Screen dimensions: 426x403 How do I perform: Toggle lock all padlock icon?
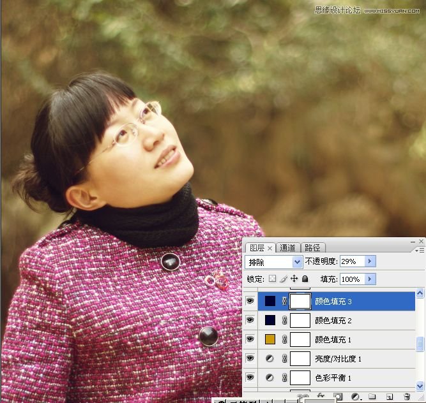pyautogui.click(x=305, y=279)
